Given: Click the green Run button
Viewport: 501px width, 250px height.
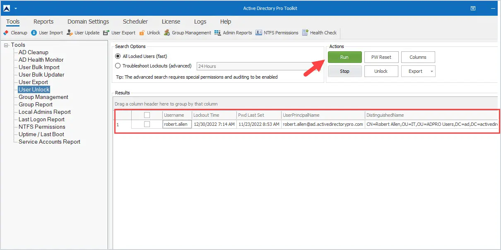Looking at the screenshot, I should 344,57.
